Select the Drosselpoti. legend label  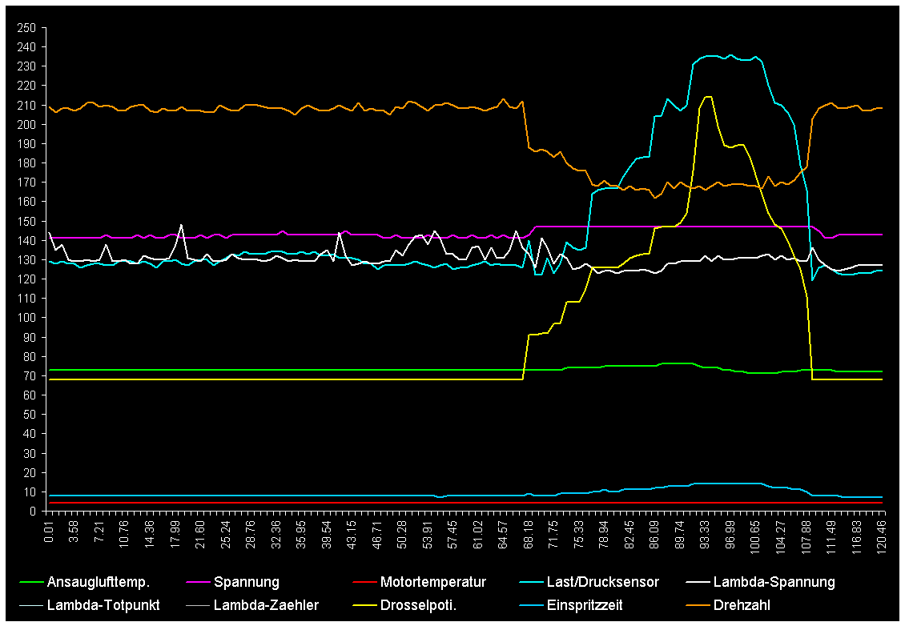point(418,605)
